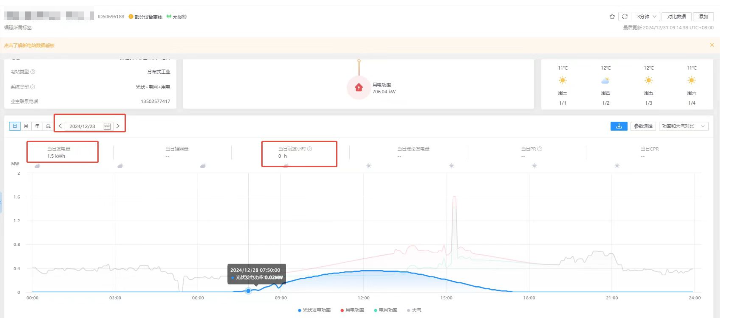The width and height of the screenshot is (736, 318).
Task: Click the blue download icon button
Action: 619,126
